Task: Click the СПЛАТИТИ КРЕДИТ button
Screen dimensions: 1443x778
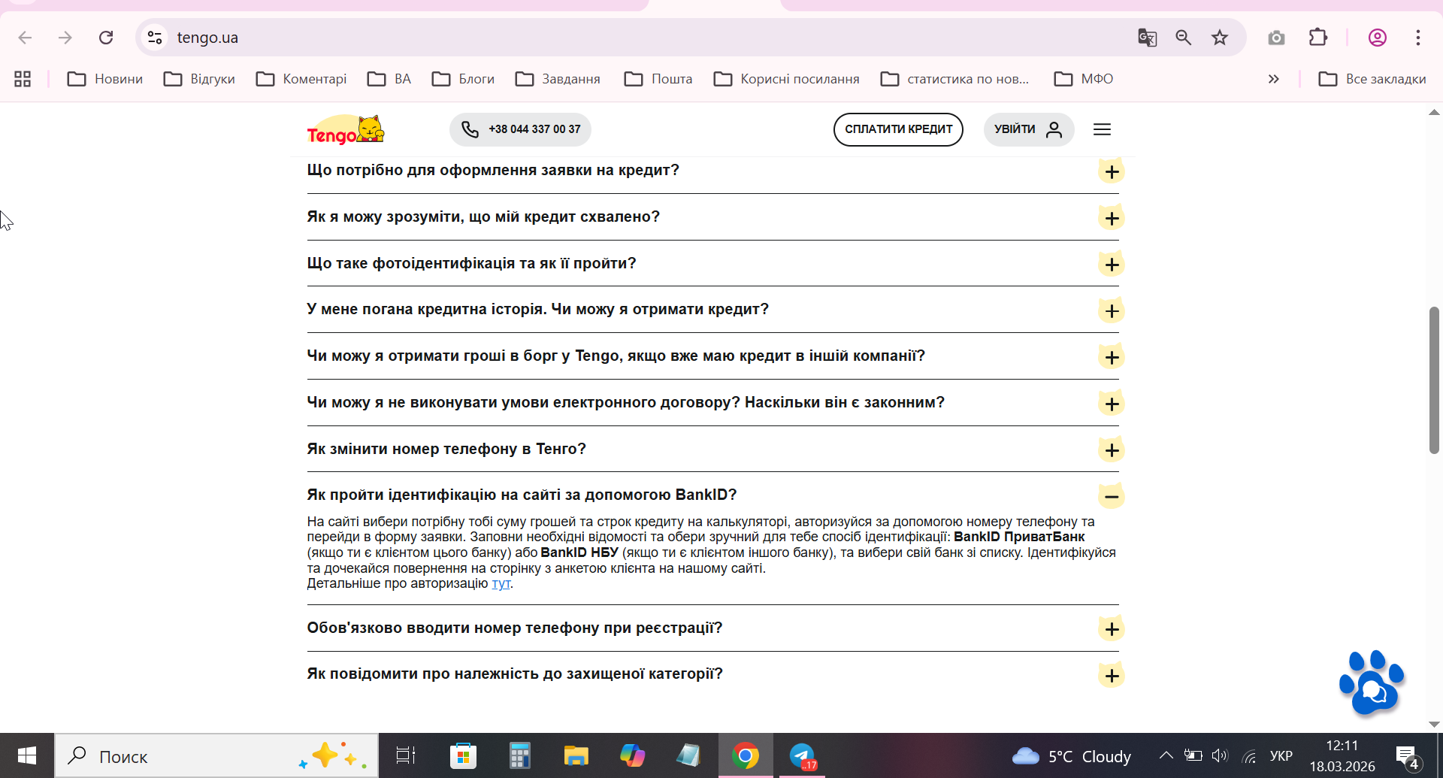Action: 898,129
